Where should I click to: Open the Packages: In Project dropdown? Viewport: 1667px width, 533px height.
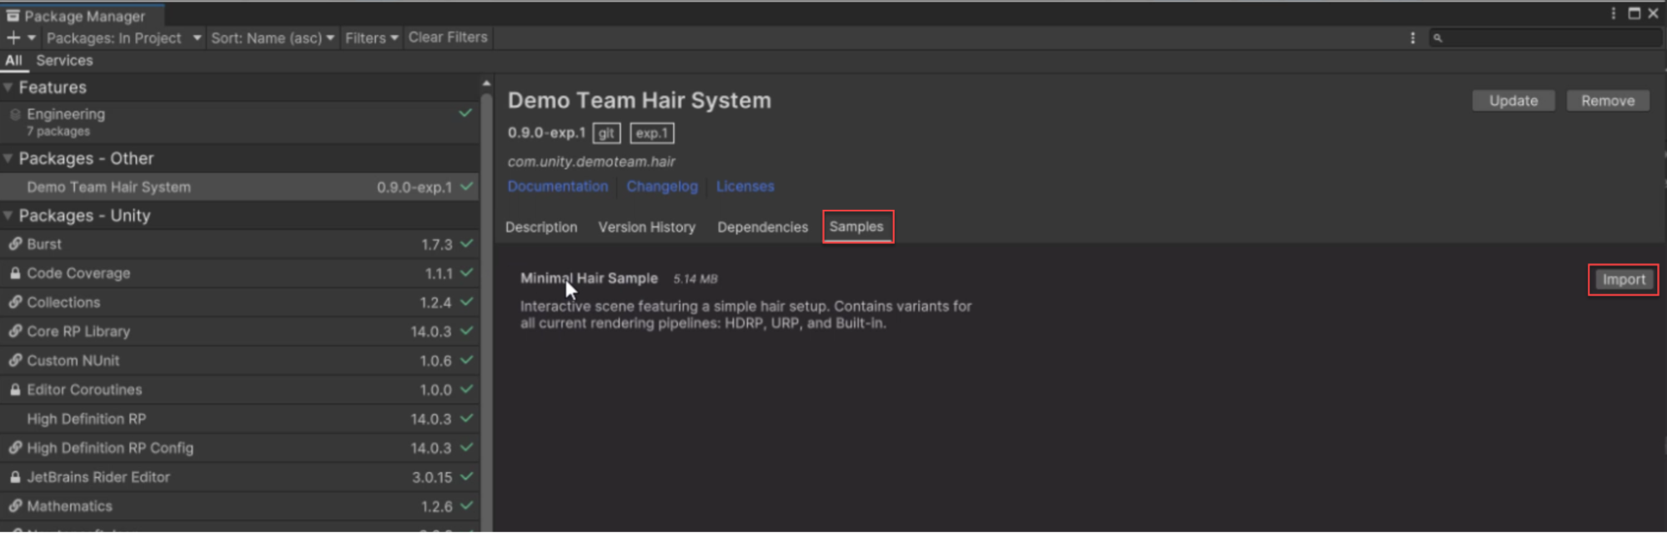[x=123, y=37]
